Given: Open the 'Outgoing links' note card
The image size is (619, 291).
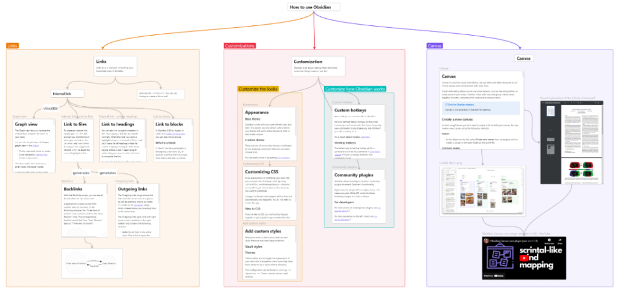Looking at the screenshot, I should coord(137,211).
